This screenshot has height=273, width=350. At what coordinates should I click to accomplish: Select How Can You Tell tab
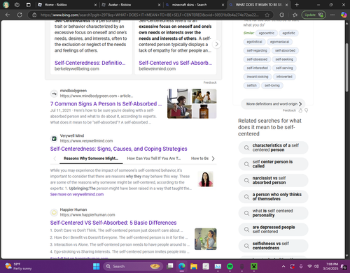pos(154,158)
